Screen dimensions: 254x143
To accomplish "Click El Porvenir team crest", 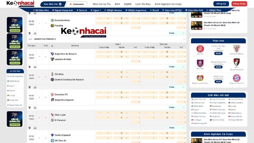I will [x=52, y=120].
